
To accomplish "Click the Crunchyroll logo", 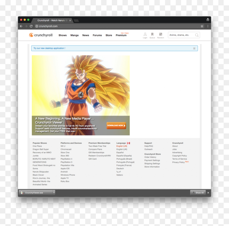I will [x=41, y=35].
